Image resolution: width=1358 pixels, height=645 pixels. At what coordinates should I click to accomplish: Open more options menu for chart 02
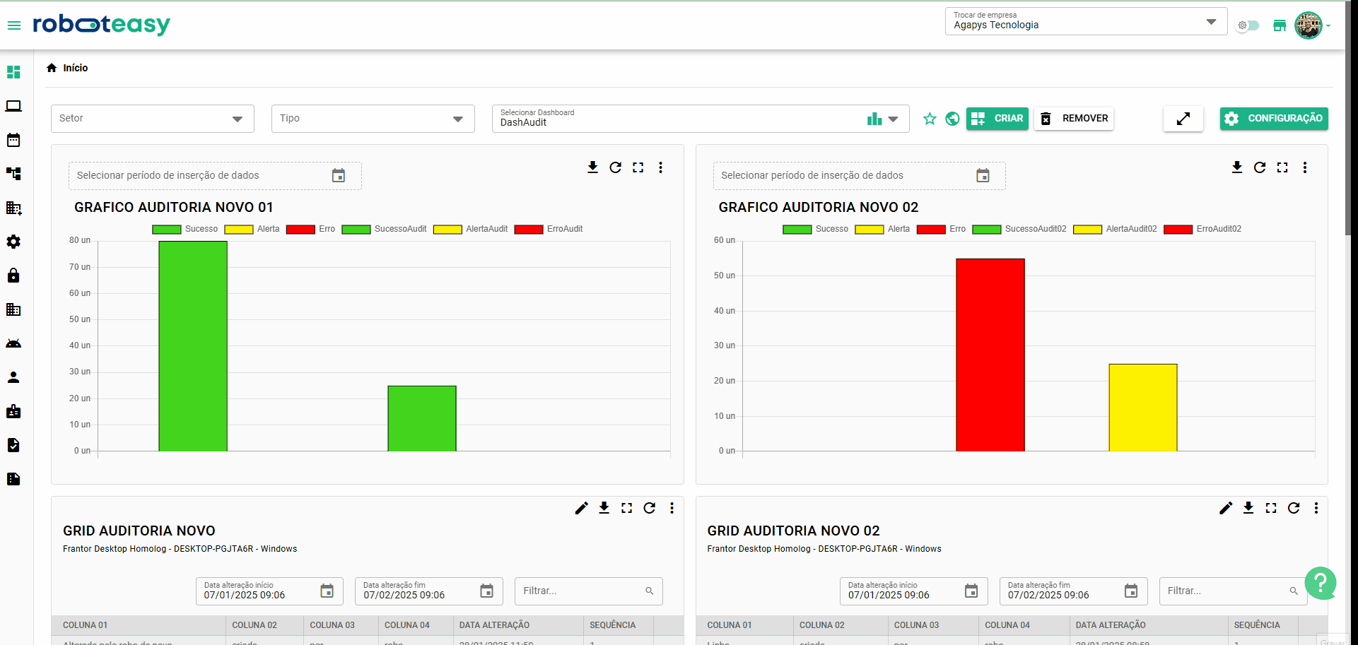click(x=1305, y=167)
